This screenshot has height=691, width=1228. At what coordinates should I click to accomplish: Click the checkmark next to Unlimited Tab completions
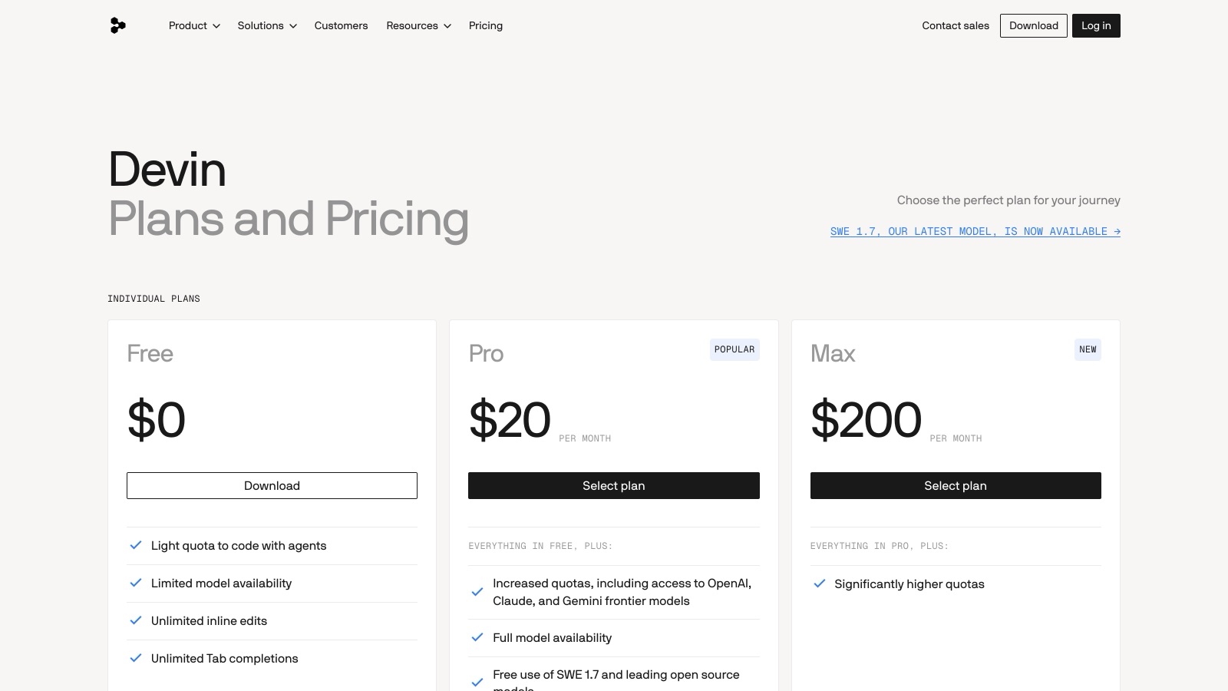136,658
